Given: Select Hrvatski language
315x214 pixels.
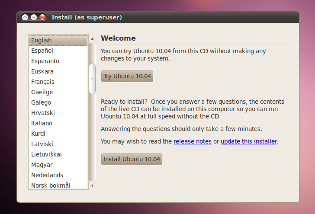Looking at the screenshot, I should click(58, 113).
